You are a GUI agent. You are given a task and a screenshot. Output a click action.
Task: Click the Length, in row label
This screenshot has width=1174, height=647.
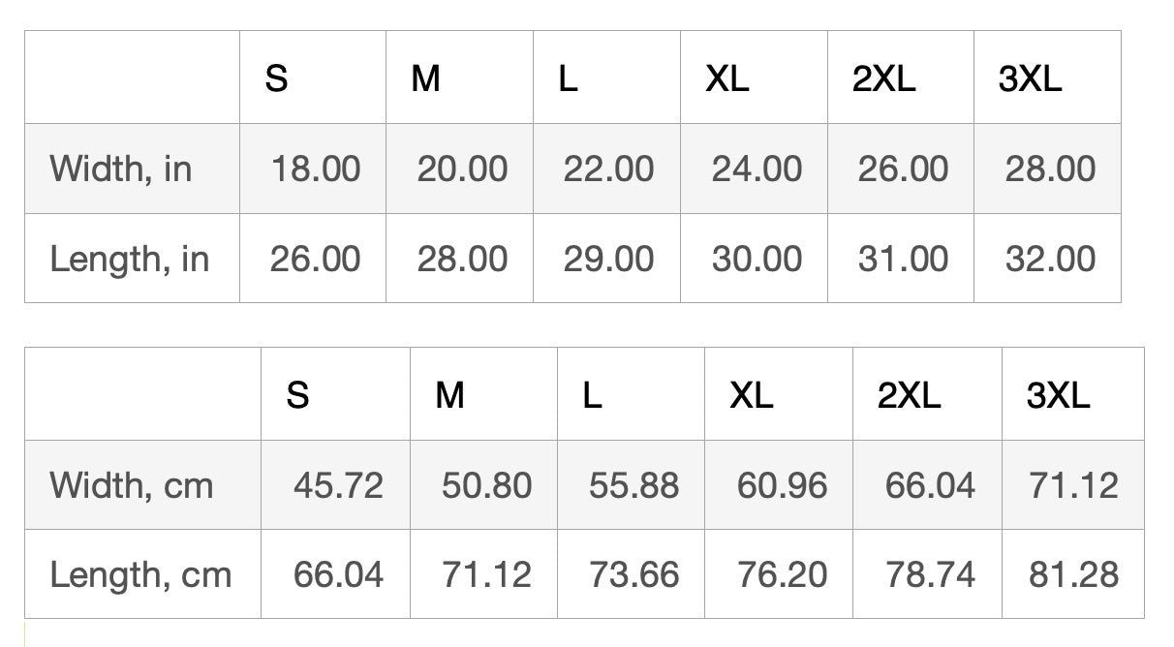point(130,259)
